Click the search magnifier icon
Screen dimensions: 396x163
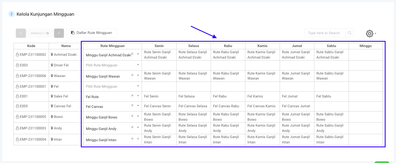click(x=349, y=33)
